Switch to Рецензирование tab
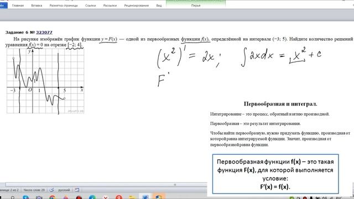The width and height of the screenshot is (354, 199). click(137, 6)
